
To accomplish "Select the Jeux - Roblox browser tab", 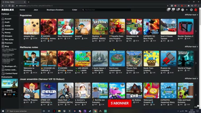I will tap(14, 2).
